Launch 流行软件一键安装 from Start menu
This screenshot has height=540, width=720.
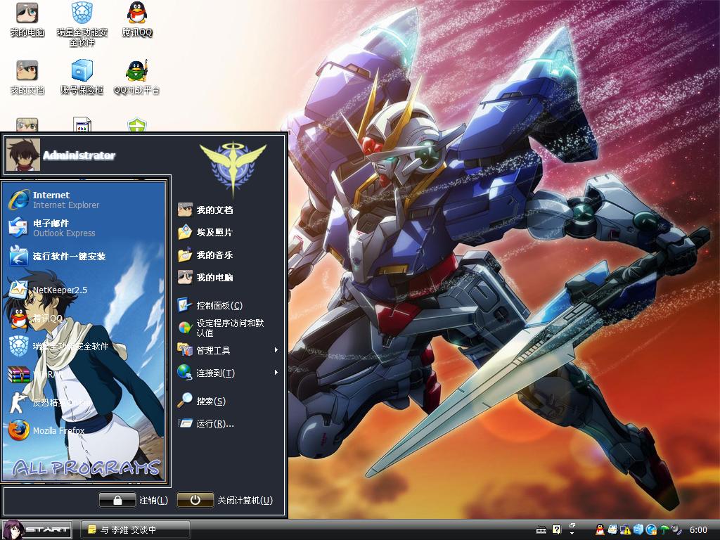[85, 256]
